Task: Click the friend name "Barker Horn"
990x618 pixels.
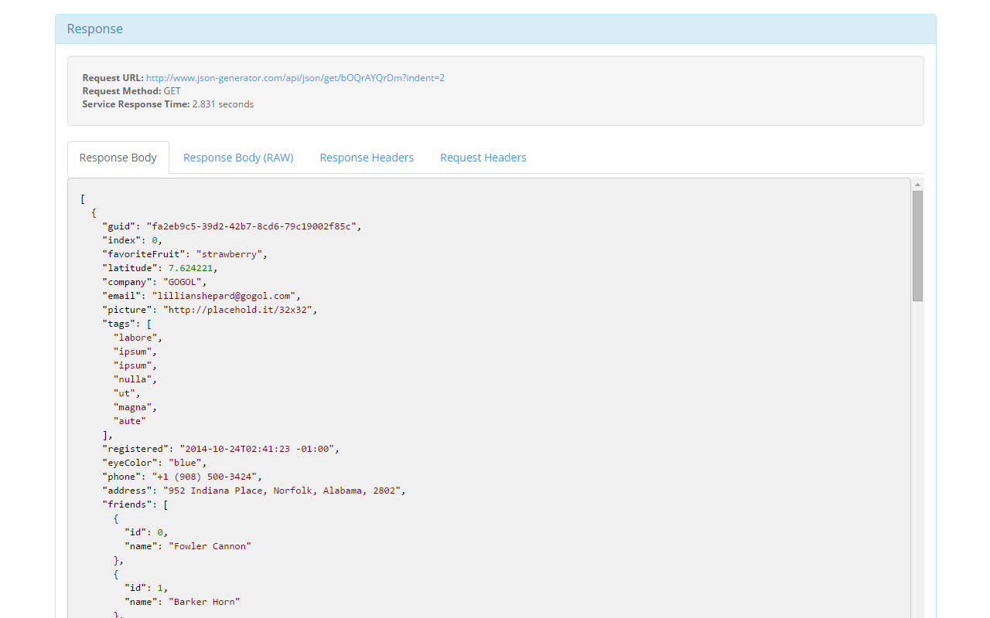Action: (205, 602)
